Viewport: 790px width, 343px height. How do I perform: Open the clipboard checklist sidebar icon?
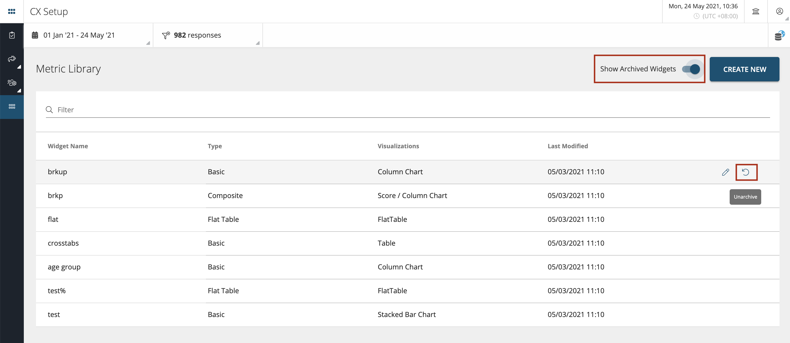click(12, 35)
